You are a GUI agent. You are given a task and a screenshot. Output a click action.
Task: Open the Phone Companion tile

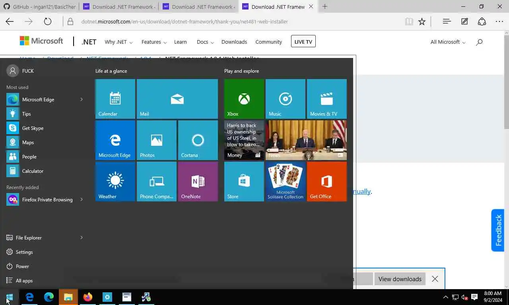coord(157,181)
